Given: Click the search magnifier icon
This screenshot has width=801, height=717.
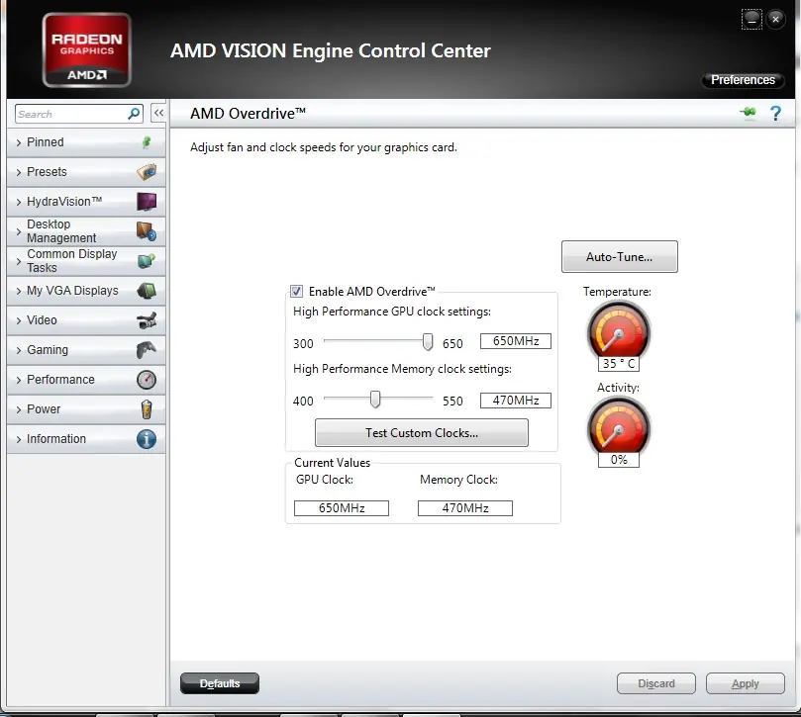Looking at the screenshot, I should [x=134, y=114].
